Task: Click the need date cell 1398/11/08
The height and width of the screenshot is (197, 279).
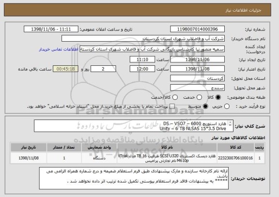Action: pyautogui.click(x=29, y=158)
